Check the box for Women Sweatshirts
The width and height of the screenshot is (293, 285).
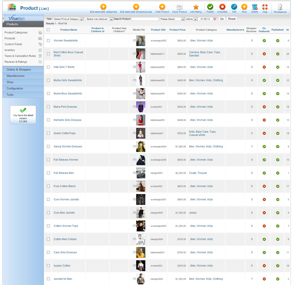click(x=48, y=41)
